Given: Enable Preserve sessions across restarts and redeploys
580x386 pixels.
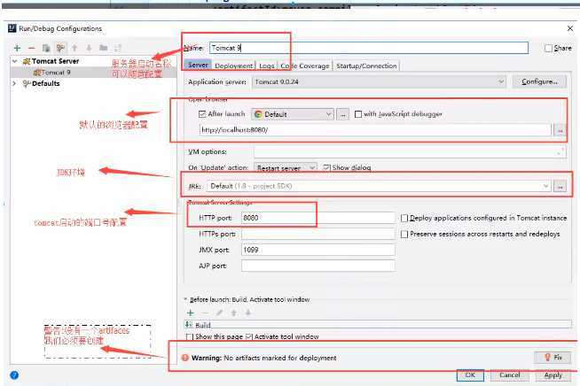Looking at the screenshot, I should tap(404, 235).
